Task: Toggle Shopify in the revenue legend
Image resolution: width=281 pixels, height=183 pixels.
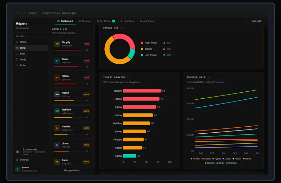Action: click(x=210, y=163)
